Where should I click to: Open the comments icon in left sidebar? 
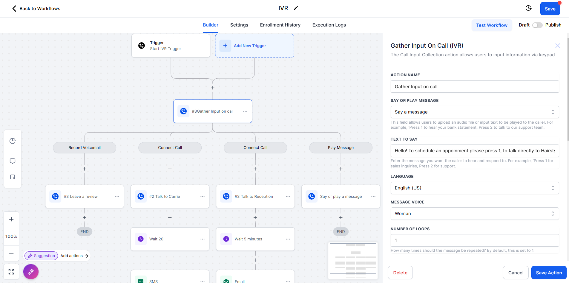tap(13, 161)
